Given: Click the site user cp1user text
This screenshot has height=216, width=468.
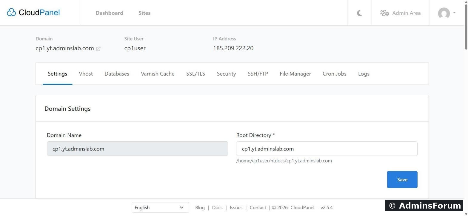Looking at the screenshot, I should click(x=135, y=48).
